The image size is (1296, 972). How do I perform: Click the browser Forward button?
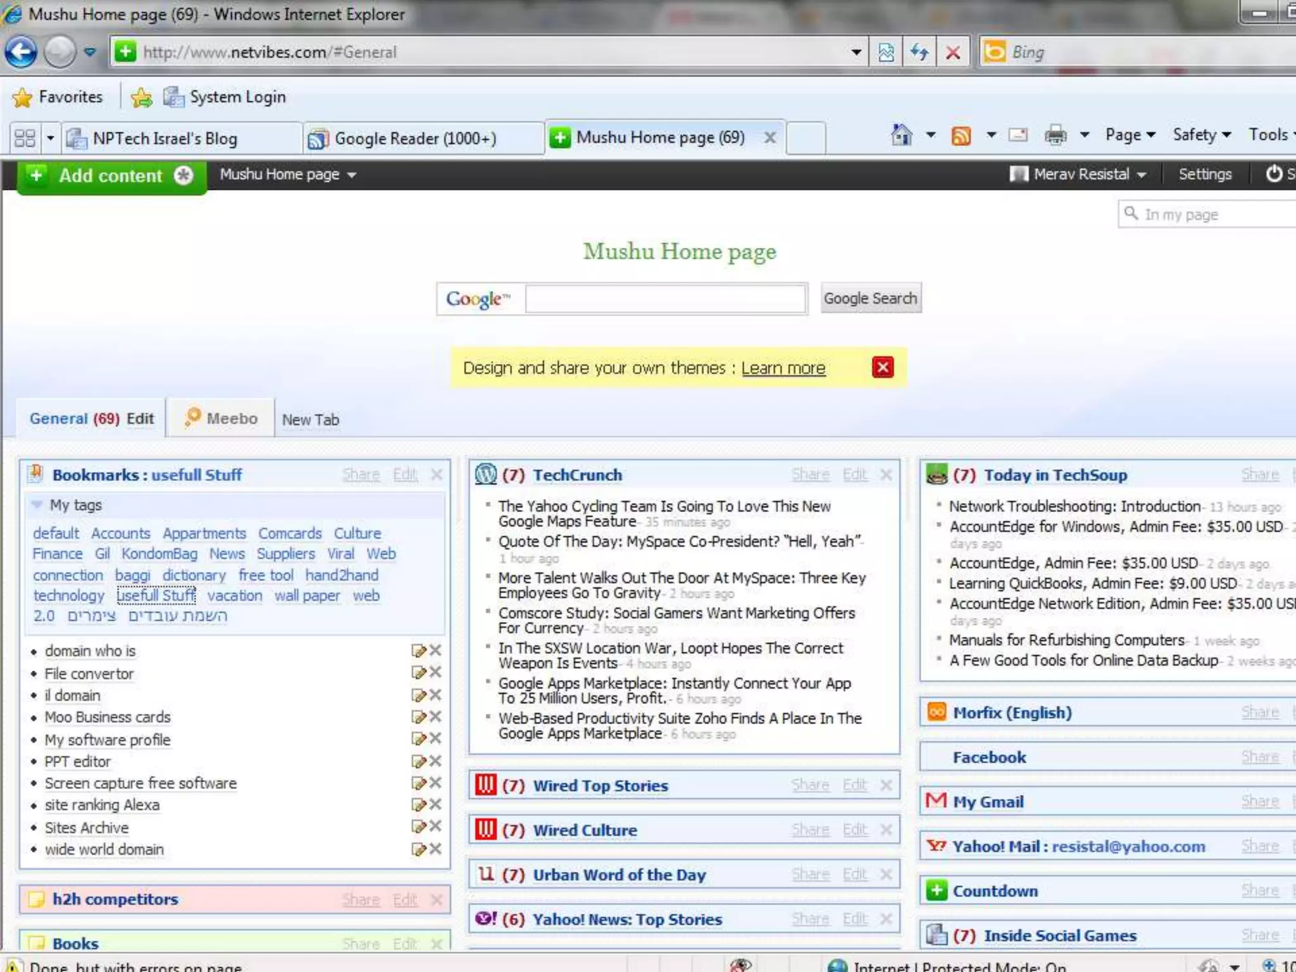pyautogui.click(x=60, y=53)
